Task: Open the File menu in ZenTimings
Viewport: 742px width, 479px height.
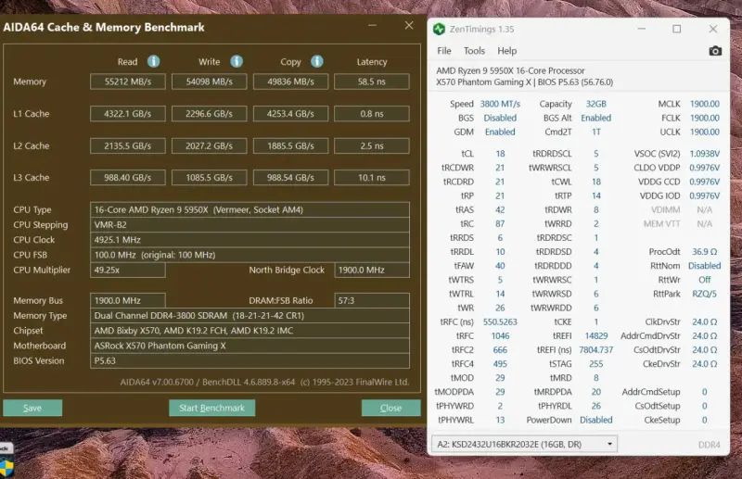Action: click(444, 51)
